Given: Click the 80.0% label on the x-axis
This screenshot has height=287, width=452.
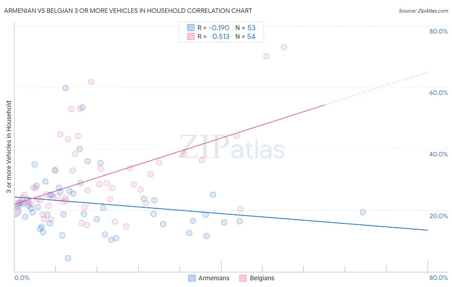Looking at the screenshot, I should pos(438,278).
